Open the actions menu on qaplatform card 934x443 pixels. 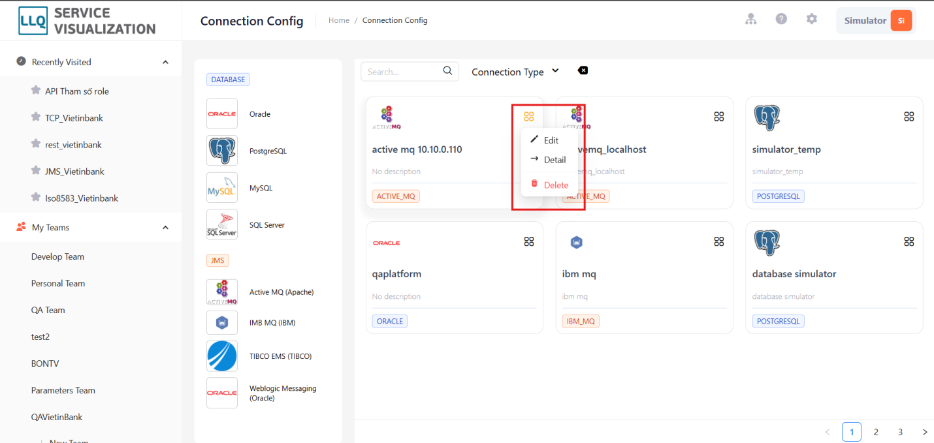tap(529, 241)
